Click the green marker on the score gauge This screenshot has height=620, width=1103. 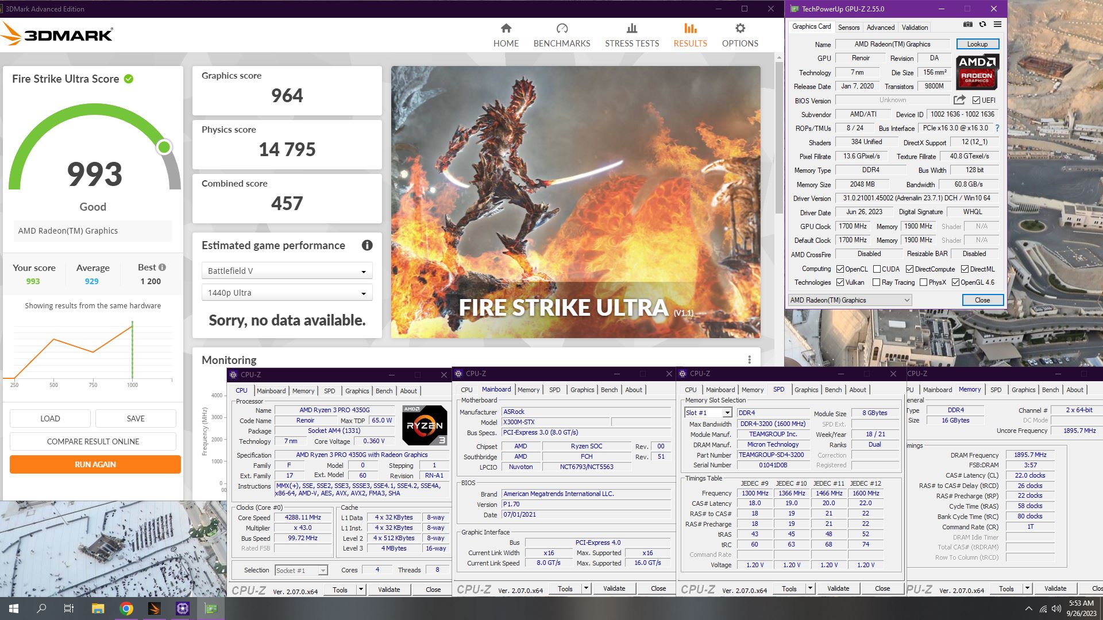(x=164, y=148)
